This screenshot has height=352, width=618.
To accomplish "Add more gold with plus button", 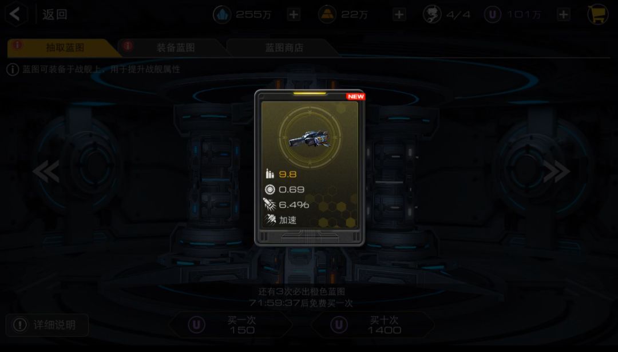I will pyautogui.click(x=399, y=14).
